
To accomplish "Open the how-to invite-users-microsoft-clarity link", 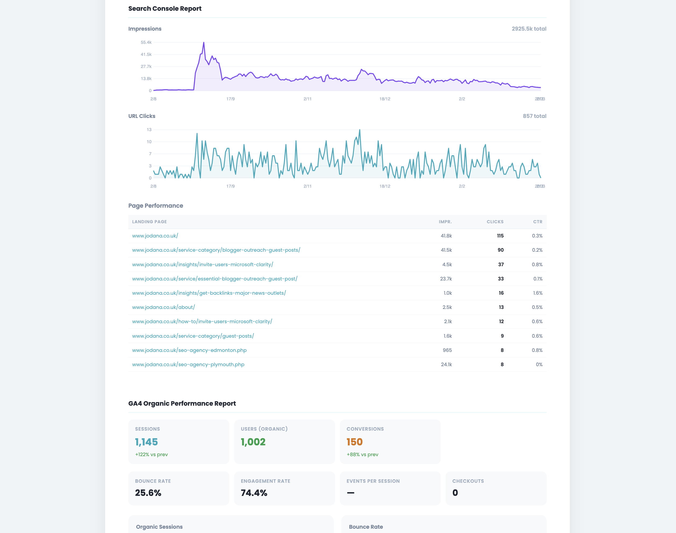I will pyautogui.click(x=202, y=321).
